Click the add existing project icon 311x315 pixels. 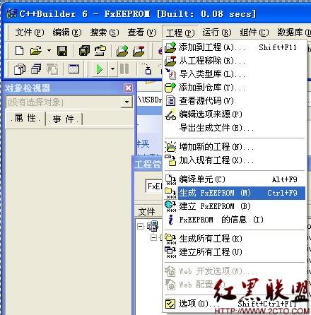[x=170, y=160]
